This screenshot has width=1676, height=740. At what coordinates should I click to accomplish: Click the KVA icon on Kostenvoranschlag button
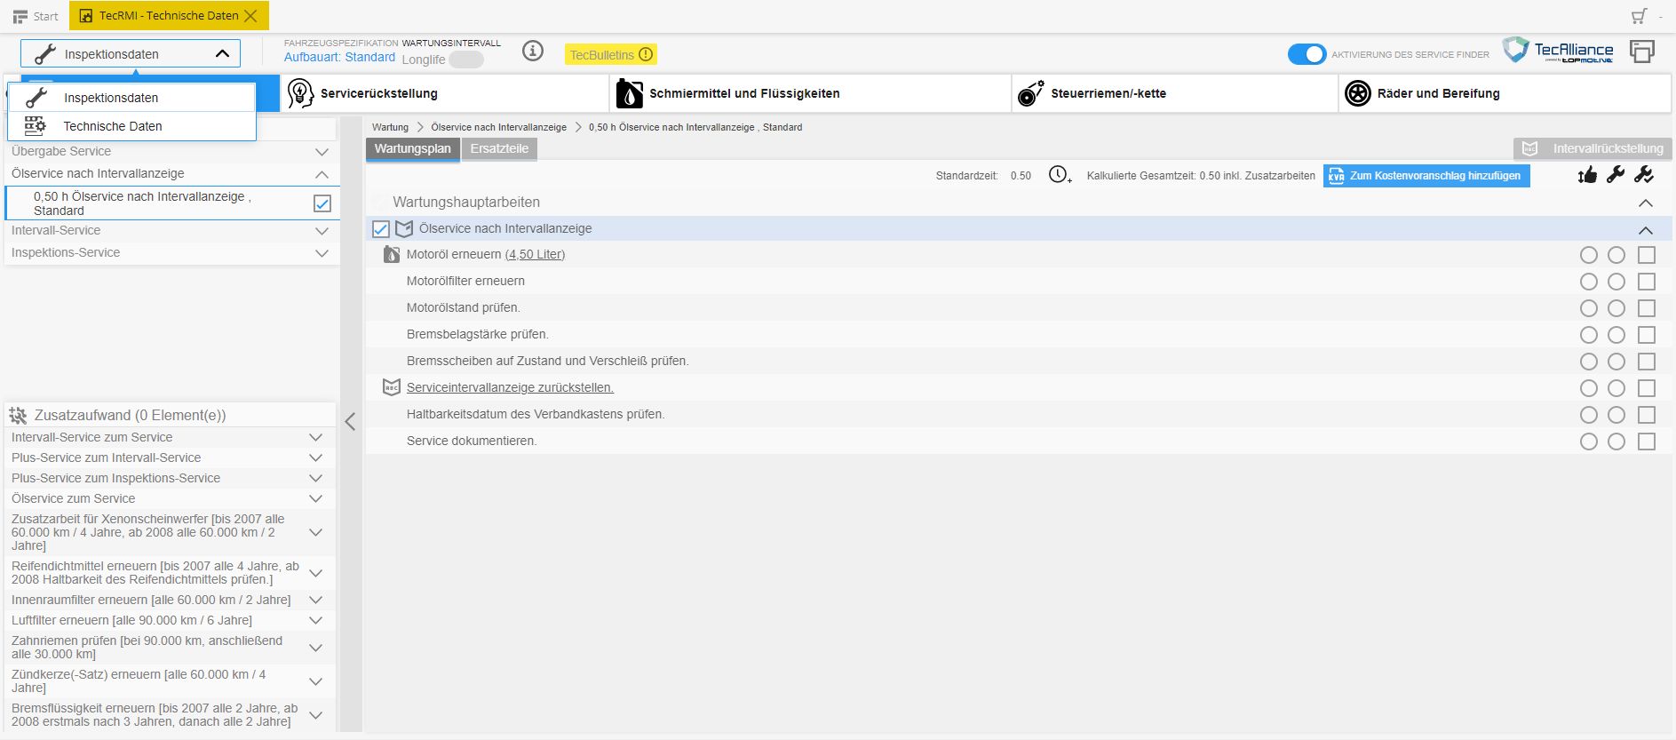click(x=1336, y=176)
